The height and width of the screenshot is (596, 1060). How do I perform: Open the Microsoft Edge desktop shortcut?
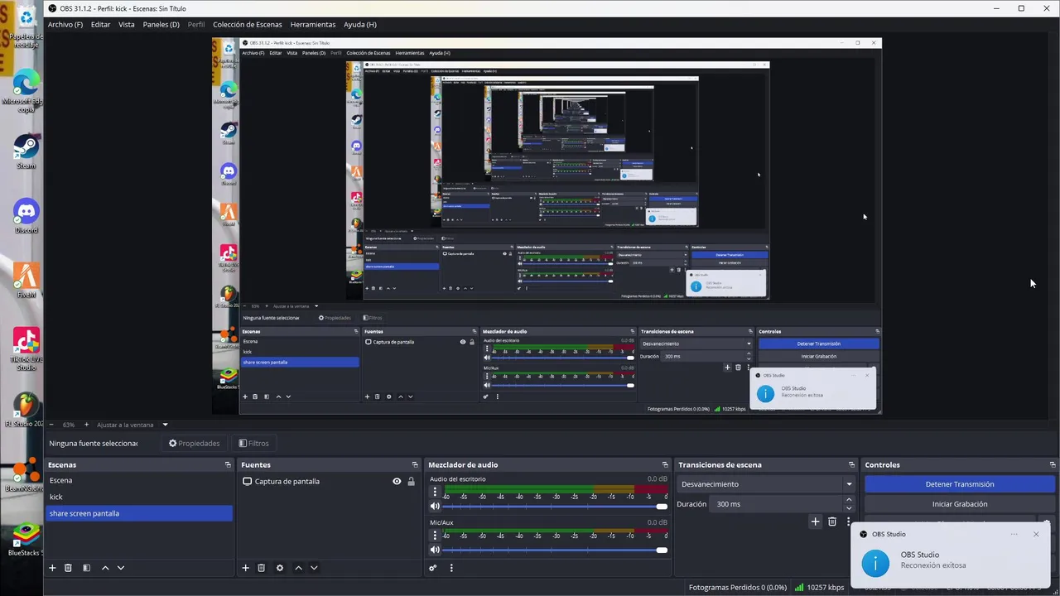coord(26,89)
